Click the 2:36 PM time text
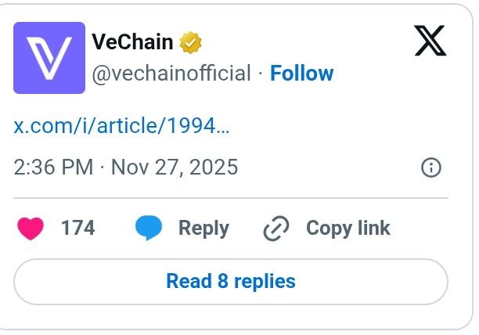 53,167
